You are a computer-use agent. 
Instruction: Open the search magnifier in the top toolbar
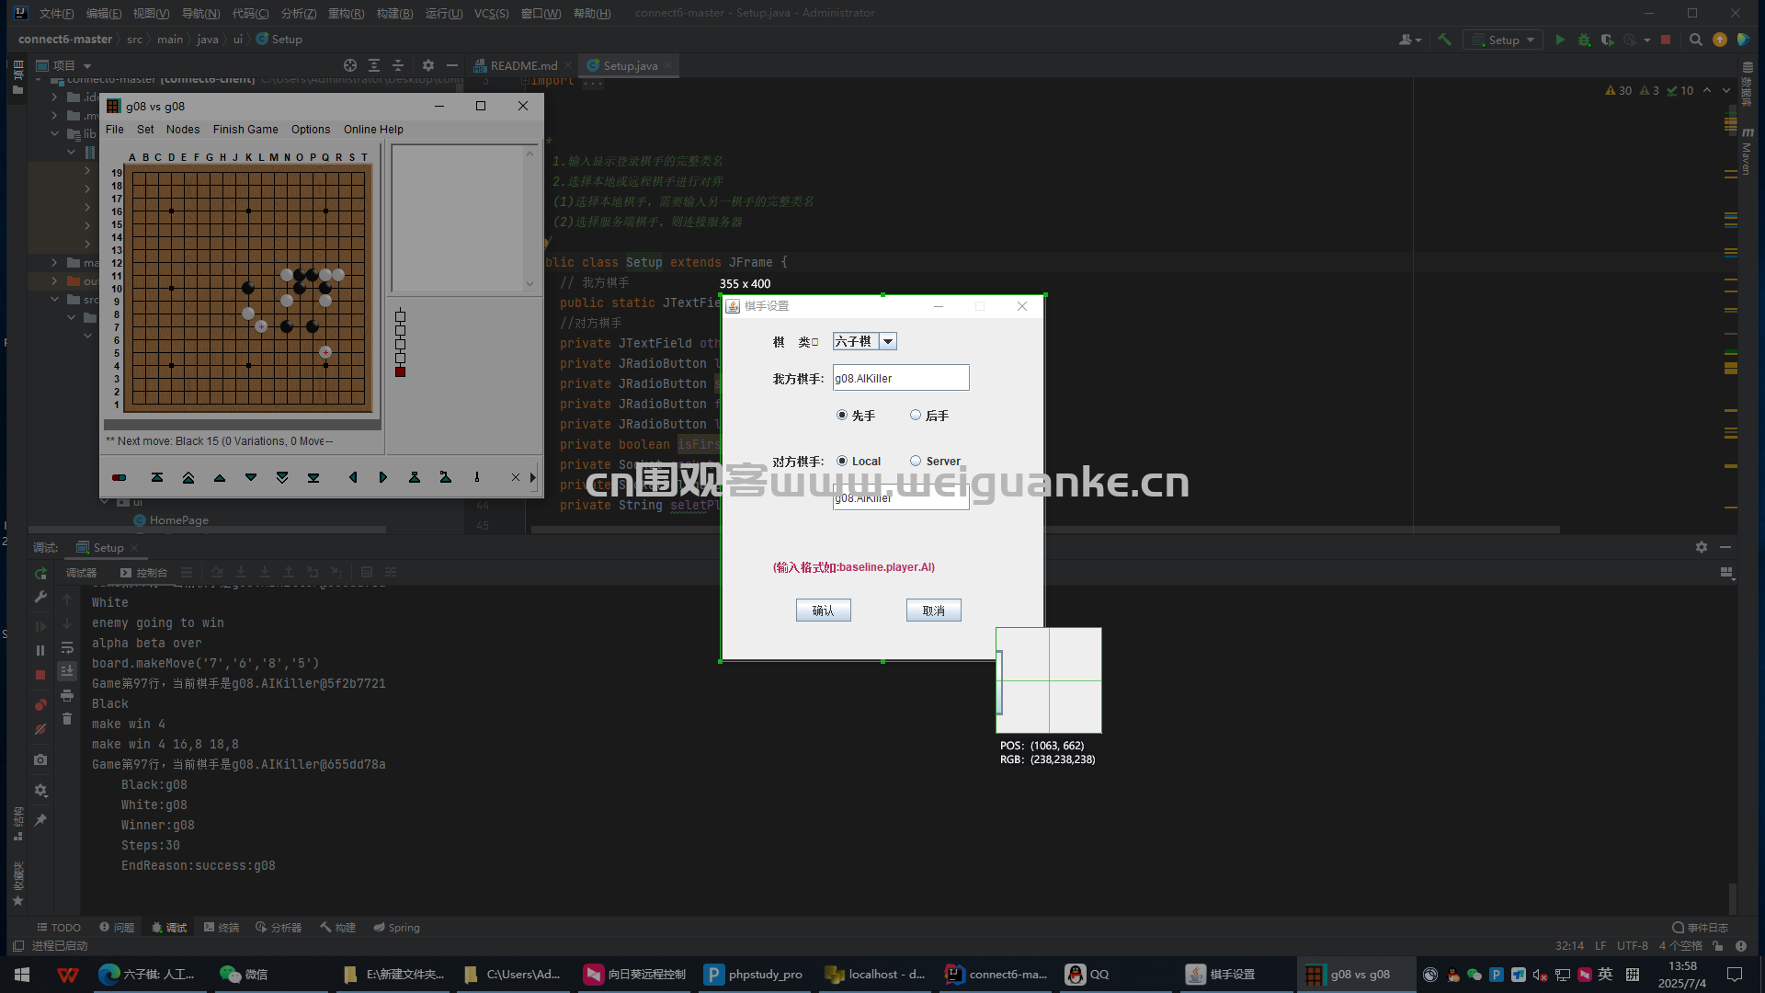click(1696, 40)
